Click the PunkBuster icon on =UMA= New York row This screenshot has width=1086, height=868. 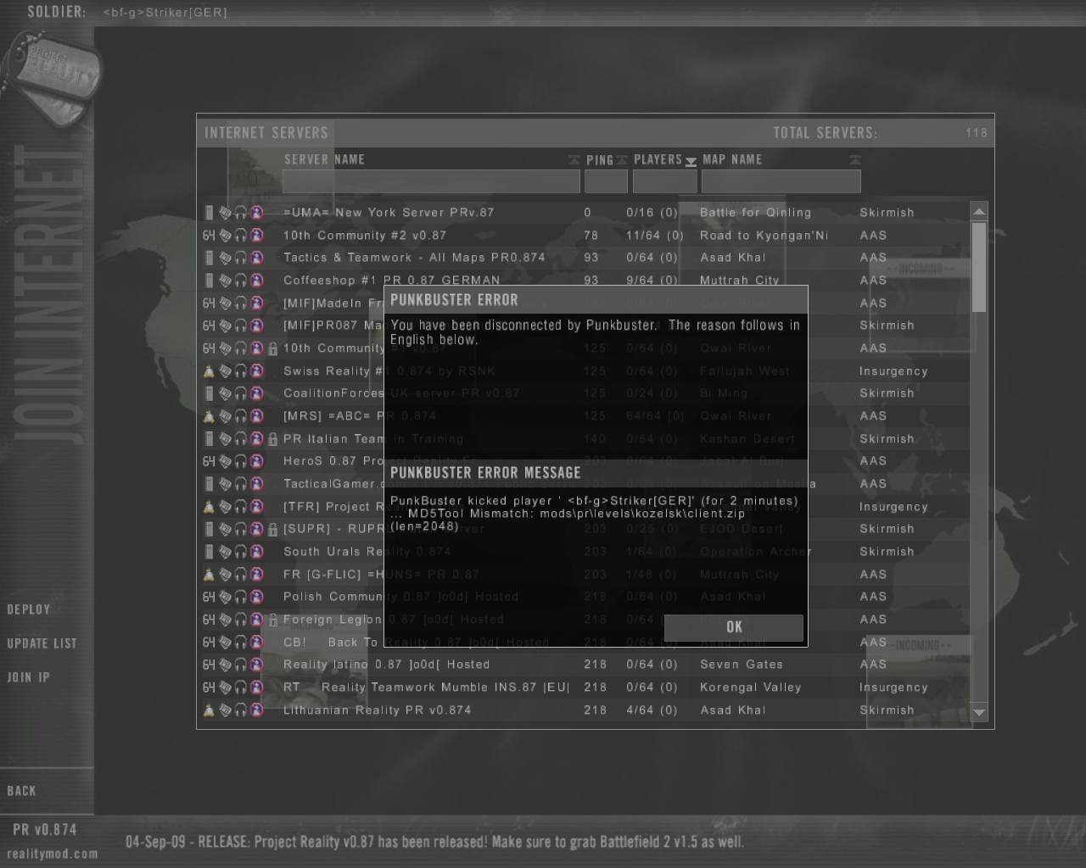225,213
